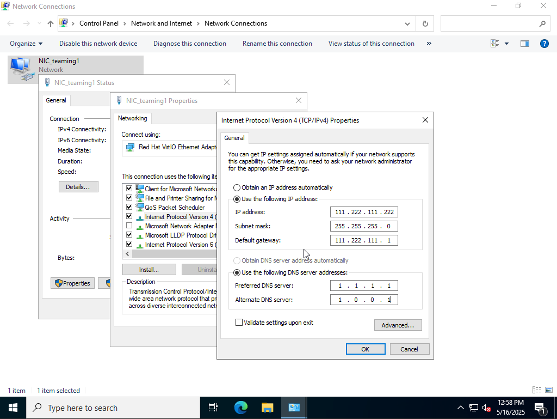
Task: Show more toolbar commands via the chevron
Action: (x=429, y=43)
